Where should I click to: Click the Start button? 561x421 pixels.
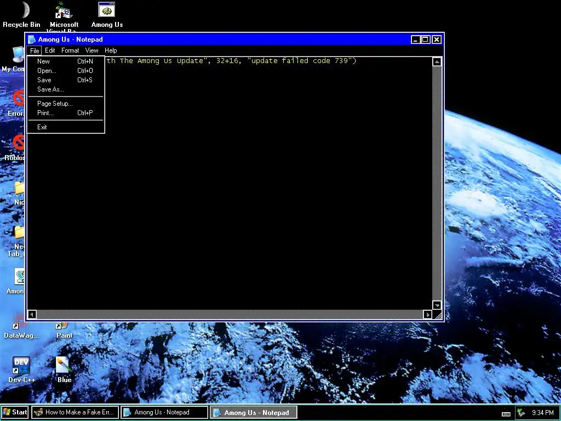[15, 412]
